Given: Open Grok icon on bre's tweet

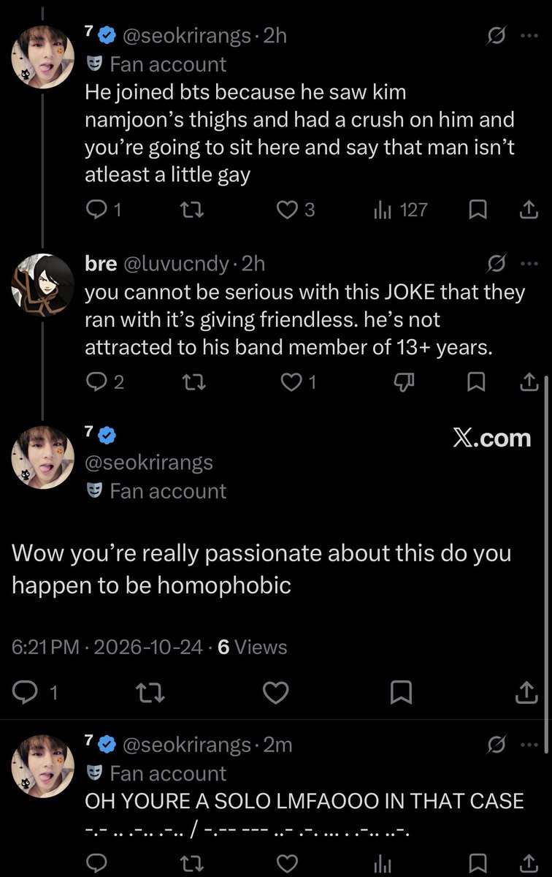Looking at the screenshot, I should pyautogui.click(x=497, y=262).
